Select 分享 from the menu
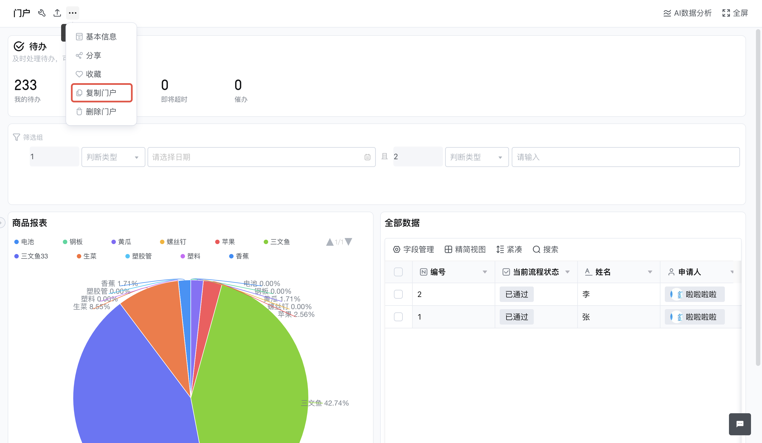The width and height of the screenshot is (762, 443). [101, 55]
